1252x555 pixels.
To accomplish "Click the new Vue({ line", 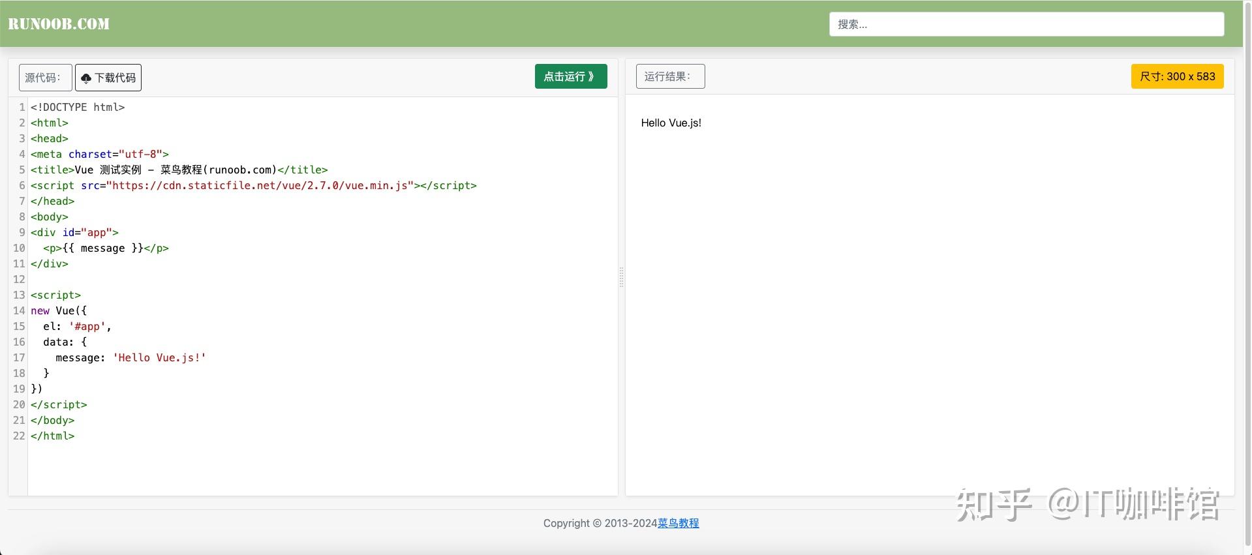I will 59,310.
